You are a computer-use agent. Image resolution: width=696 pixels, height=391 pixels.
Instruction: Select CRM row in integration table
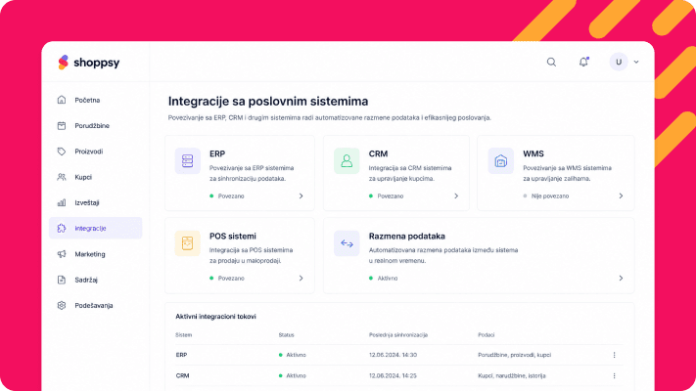click(x=399, y=376)
